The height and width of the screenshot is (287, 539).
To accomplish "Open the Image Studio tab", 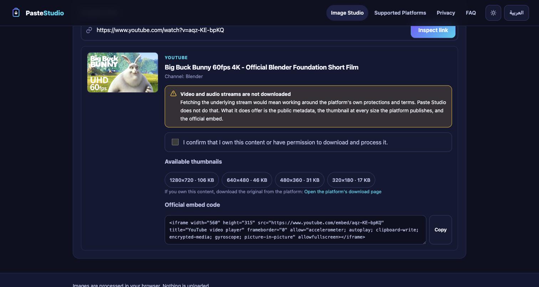I will click(347, 13).
